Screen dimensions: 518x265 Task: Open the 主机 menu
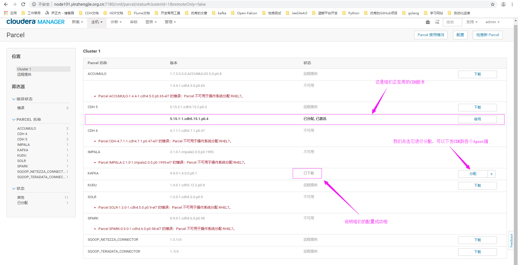point(97,22)
